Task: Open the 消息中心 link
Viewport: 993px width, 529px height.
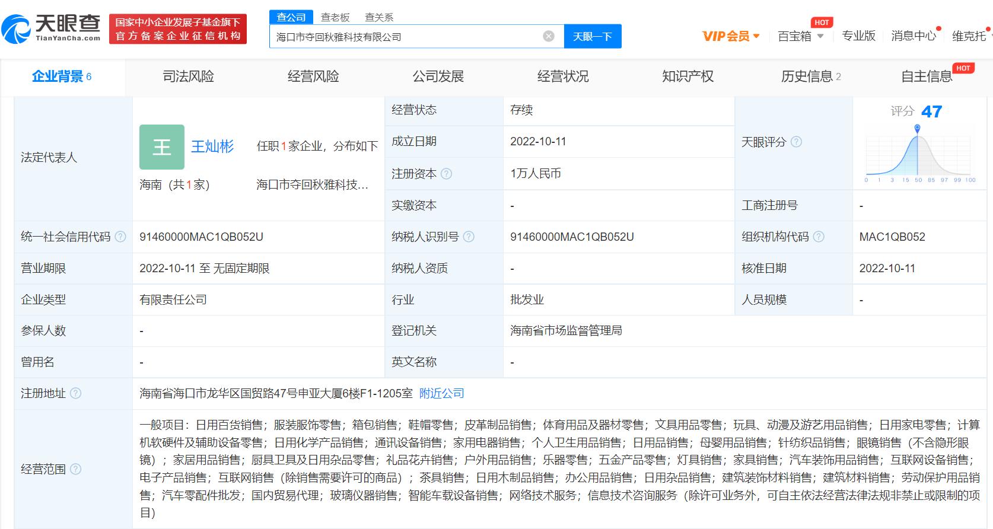Action: click(x=914, y=36)
